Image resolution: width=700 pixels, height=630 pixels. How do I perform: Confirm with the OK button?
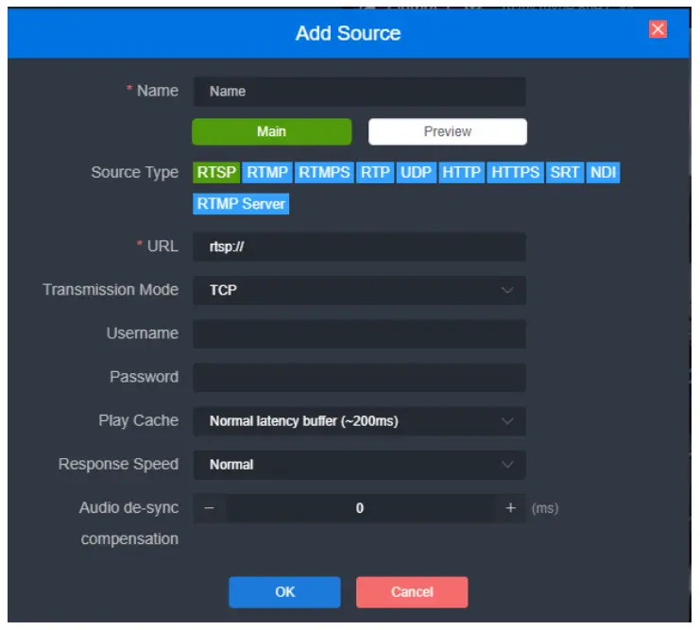click(x=284, y=592)
